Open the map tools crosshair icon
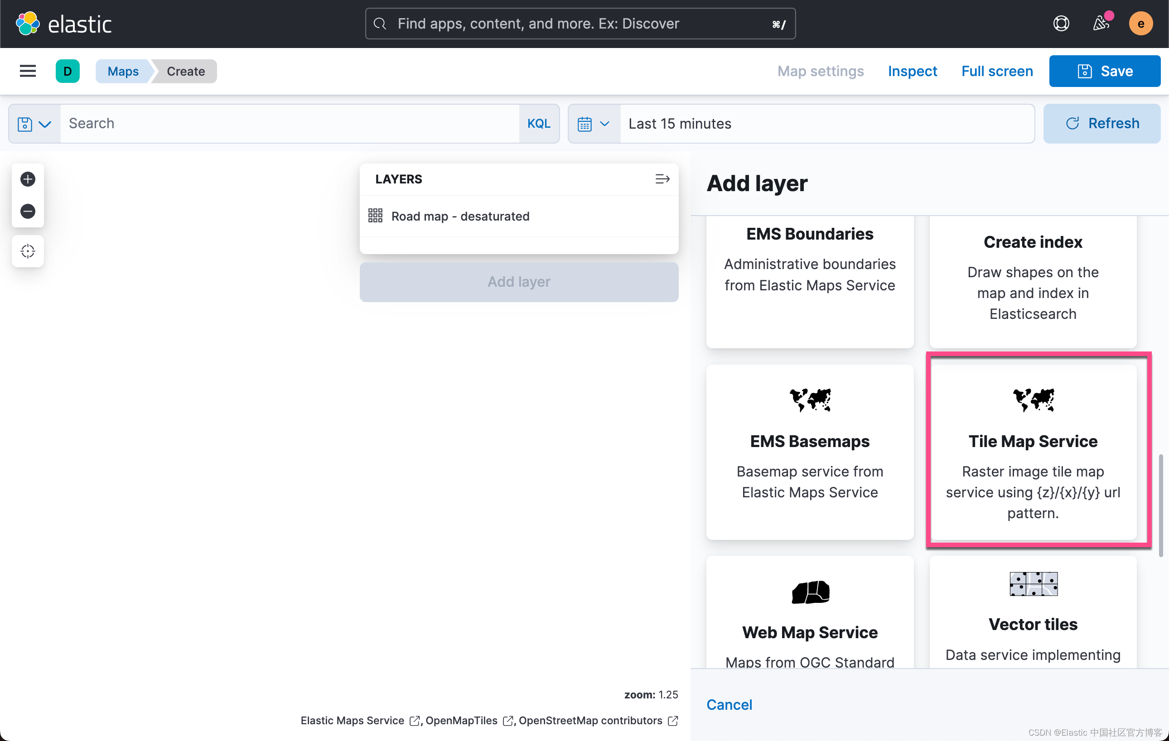The height and width of the screenshot is (741, 1169). click(28, 251)
